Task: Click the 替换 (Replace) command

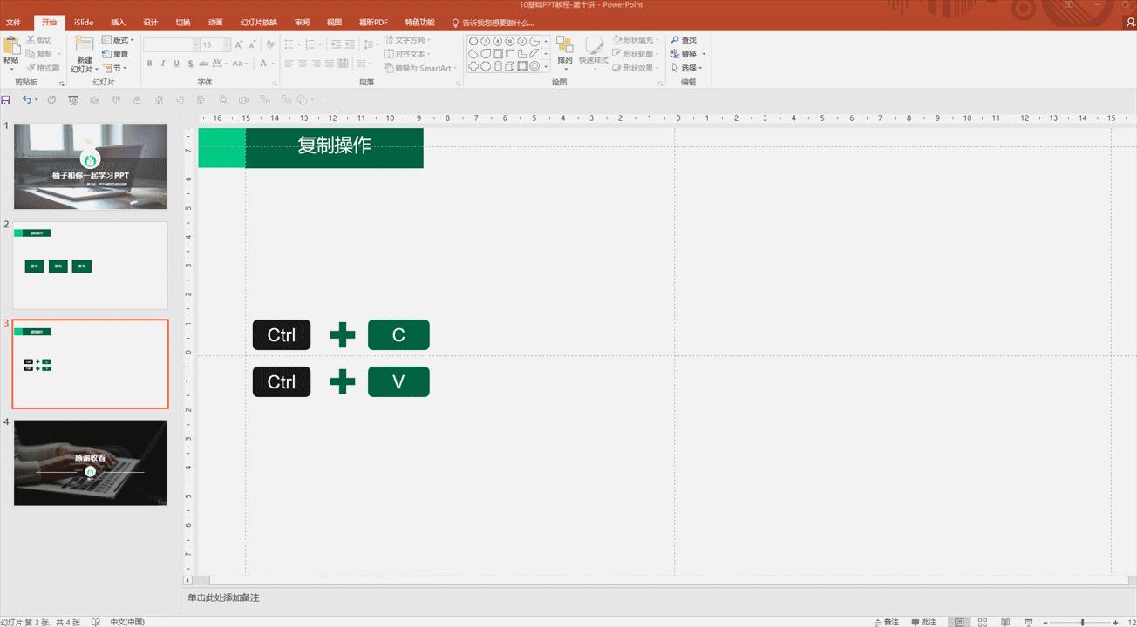Action: point(688,53)
